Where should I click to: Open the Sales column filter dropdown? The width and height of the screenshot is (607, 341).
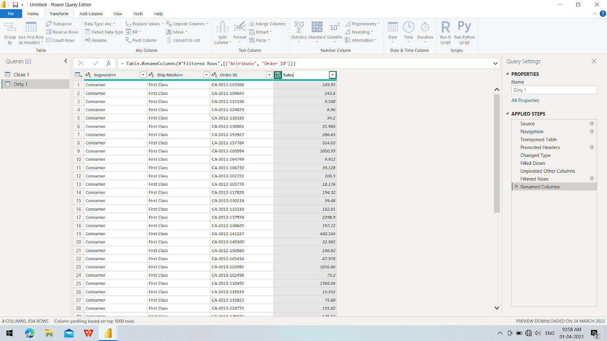pos(332,75)
